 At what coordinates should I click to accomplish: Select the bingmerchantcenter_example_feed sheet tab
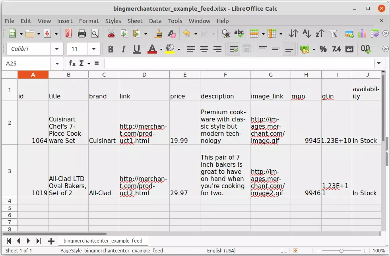[x=103, y=241]
